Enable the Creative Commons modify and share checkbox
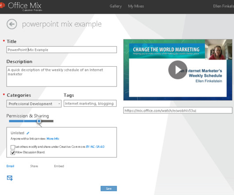 [13, 147]
